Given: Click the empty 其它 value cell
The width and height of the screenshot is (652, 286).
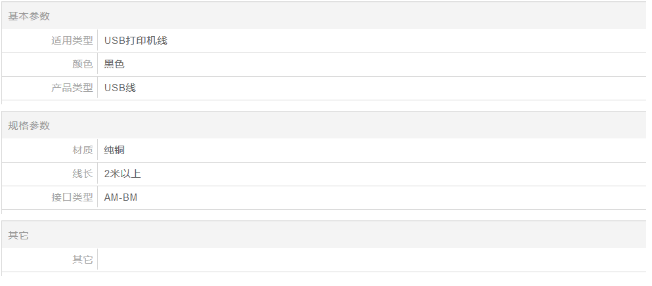Looking at the screenshot, I should (372, 260).
